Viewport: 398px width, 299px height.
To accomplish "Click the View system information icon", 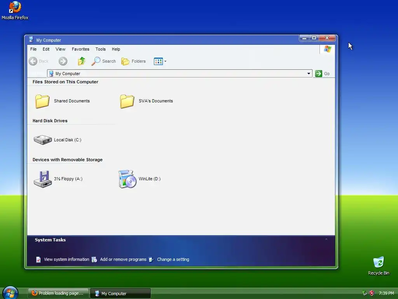I will (38, 260).
